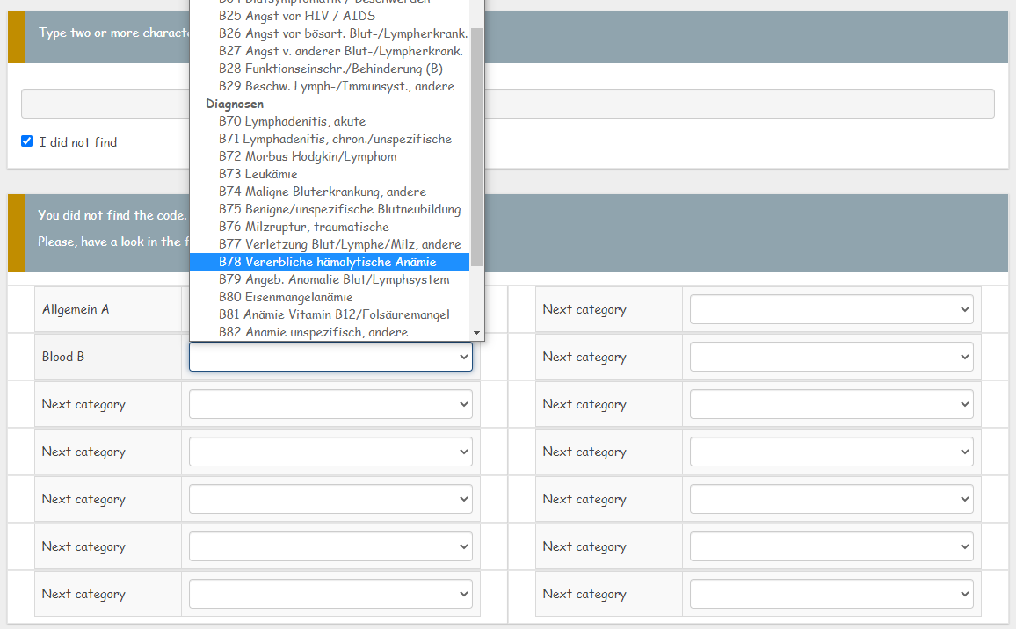Toggle the "I did not find" checkbox
This screenshot has height=629, width=1016.
point(27,141)
